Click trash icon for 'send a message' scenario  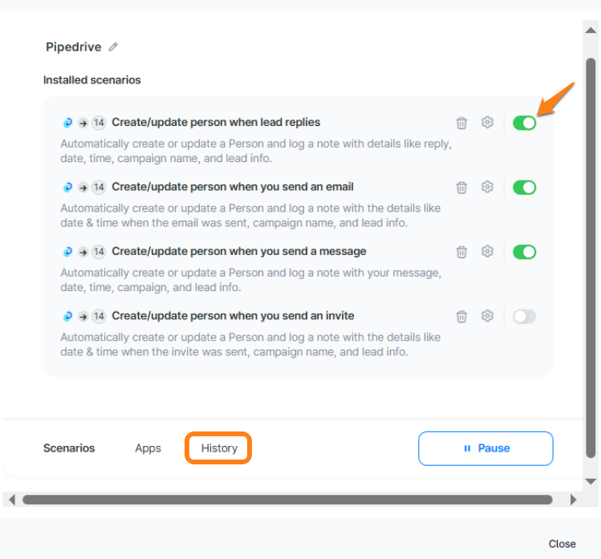coord(461,252)
